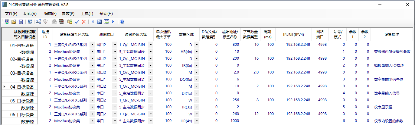Click the 仪表内设置的参数 description cell
415x125 pixels.
pyautogui.click(x=392, y=121)
